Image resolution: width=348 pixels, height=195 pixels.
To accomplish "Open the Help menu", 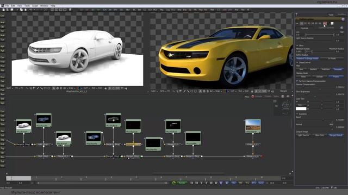I will (x=53, y=6).
